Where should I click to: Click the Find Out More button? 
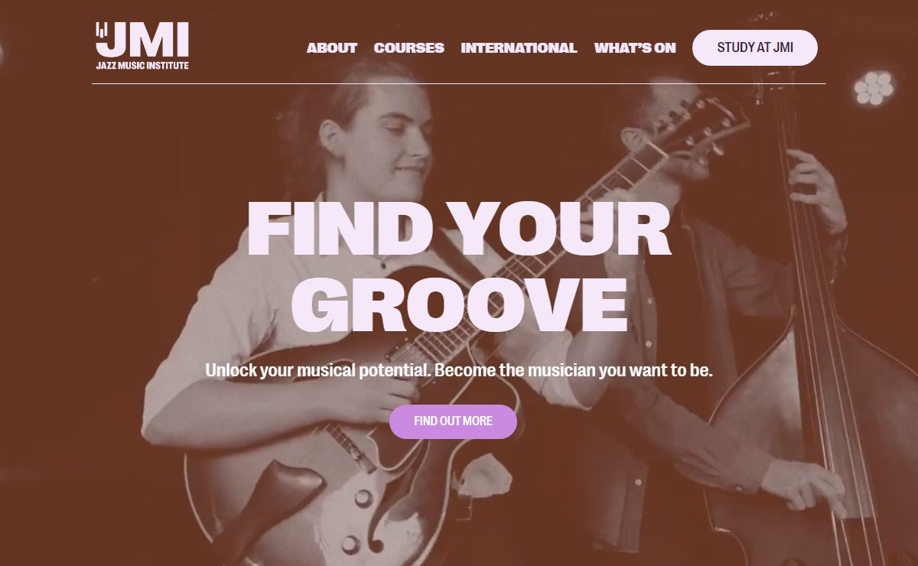pyautogui.click(x=453, y=421)
